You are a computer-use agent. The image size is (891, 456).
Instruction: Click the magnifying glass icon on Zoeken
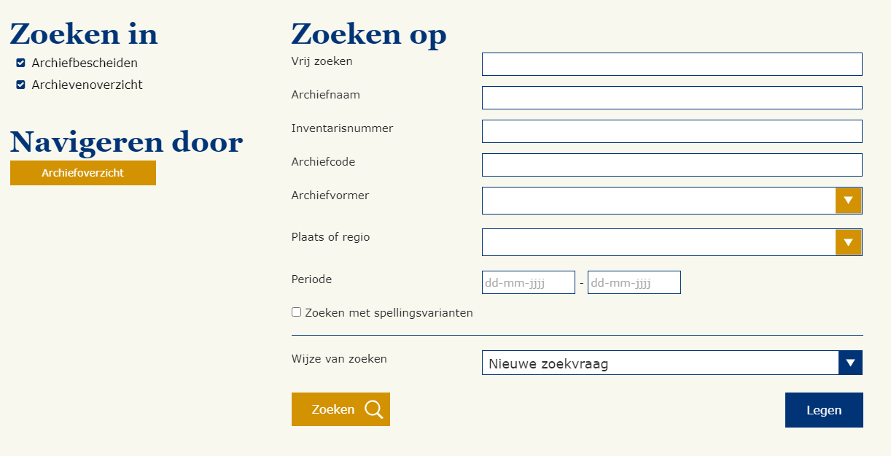point(374,409)
